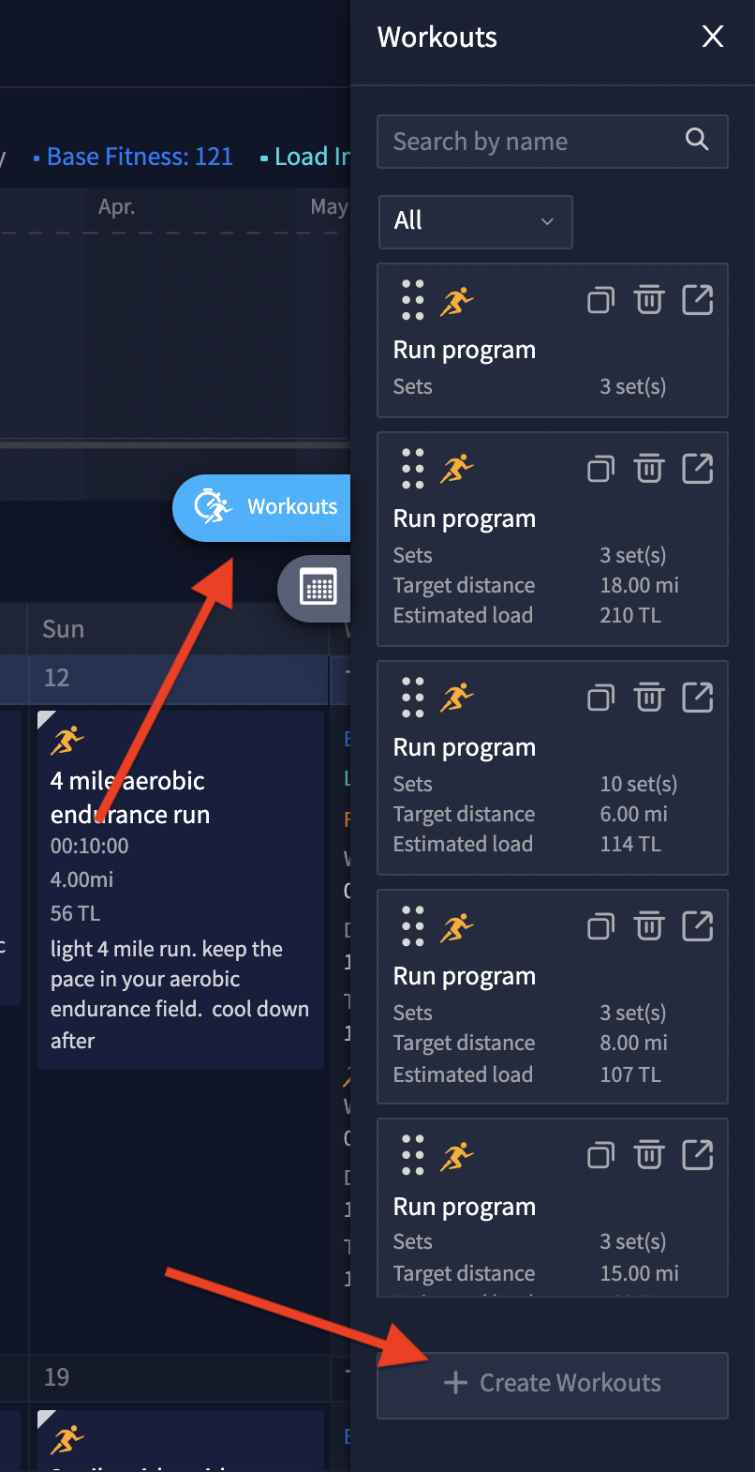Grab drag handle of 18.00 mi workout
This screenshot has height=1472, width=755.
point(412,469)
